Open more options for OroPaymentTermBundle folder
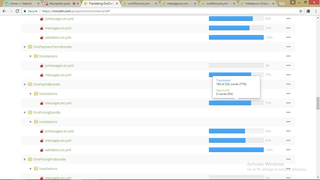Image resolution: width=320 pixels, height=180 pixels. coord(288,47)
